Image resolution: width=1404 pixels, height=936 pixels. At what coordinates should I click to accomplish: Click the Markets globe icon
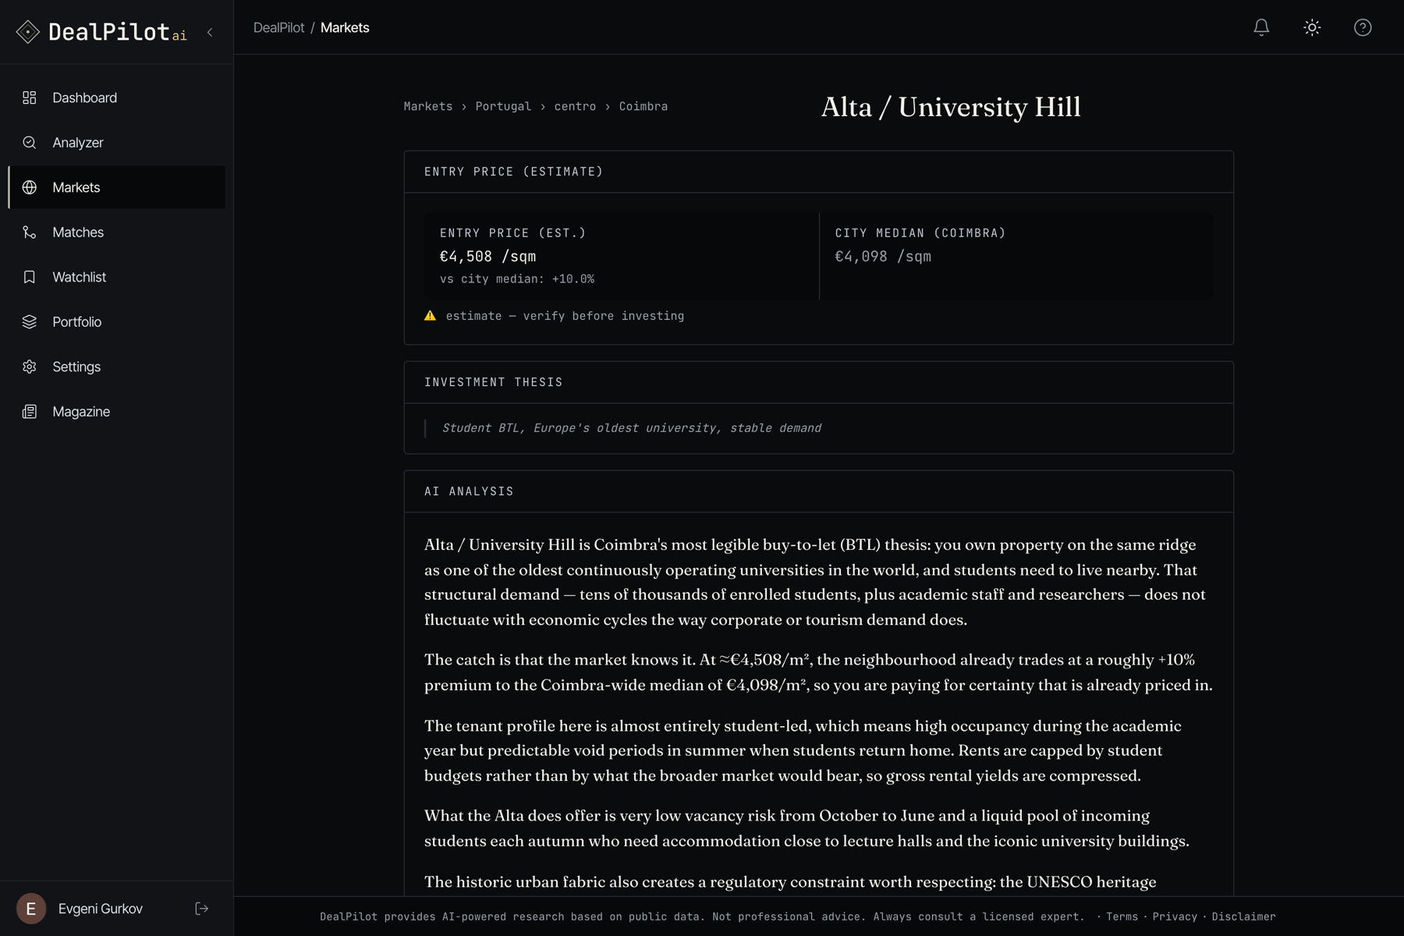click(x=30, y=187)
